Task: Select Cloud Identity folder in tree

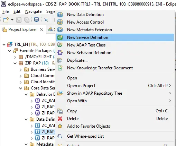Action: [x=43, y=82]
